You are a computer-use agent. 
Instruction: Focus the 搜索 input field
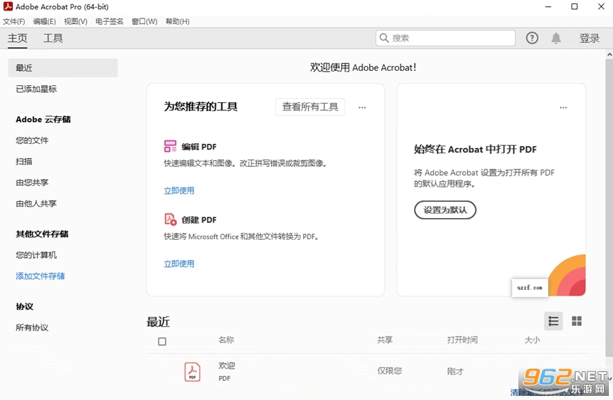[x=445, y=38]
